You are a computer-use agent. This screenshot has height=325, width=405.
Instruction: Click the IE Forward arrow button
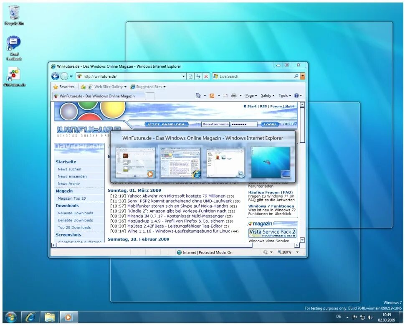[x=64, y=76]
